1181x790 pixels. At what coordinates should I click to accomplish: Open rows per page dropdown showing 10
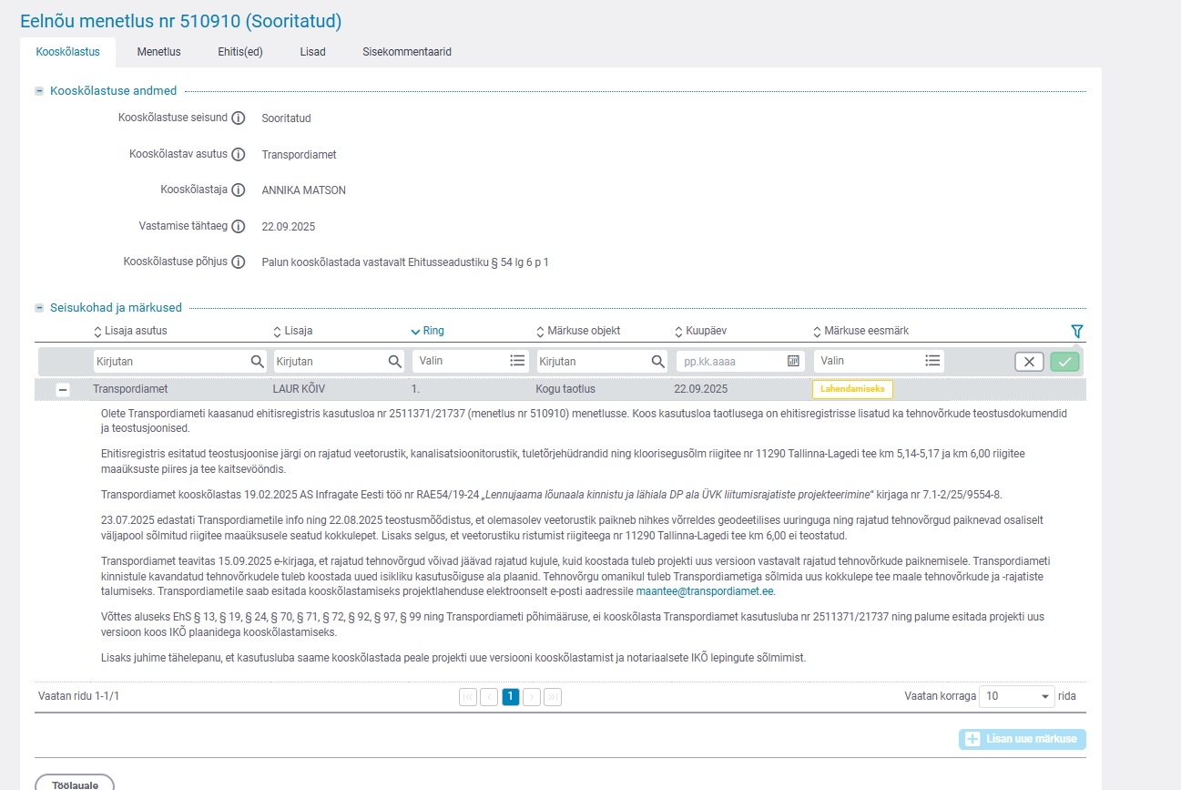[1016, 696]
